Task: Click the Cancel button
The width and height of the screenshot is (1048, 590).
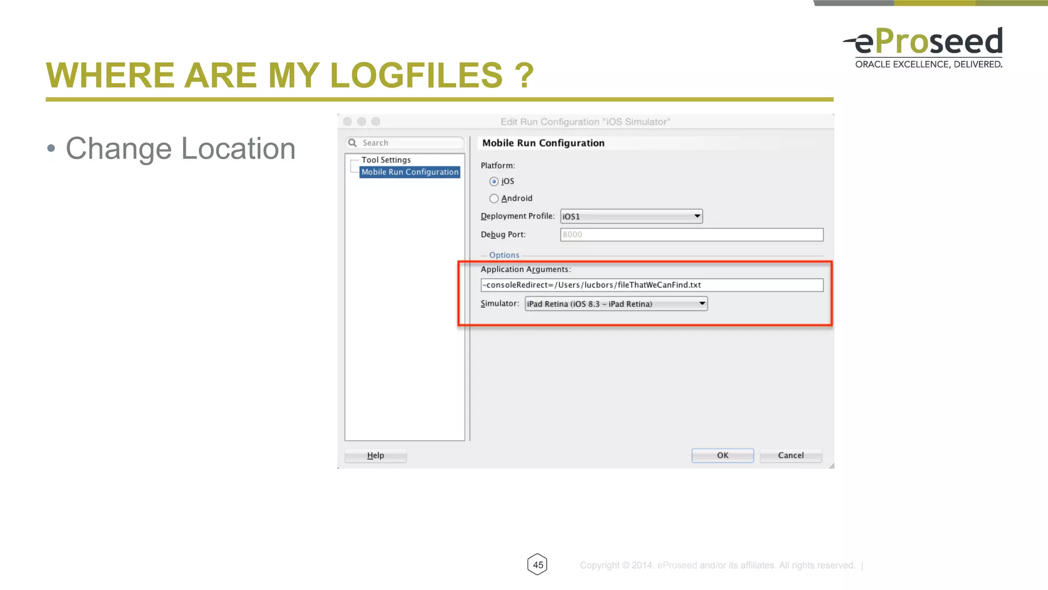Action: 791,455
